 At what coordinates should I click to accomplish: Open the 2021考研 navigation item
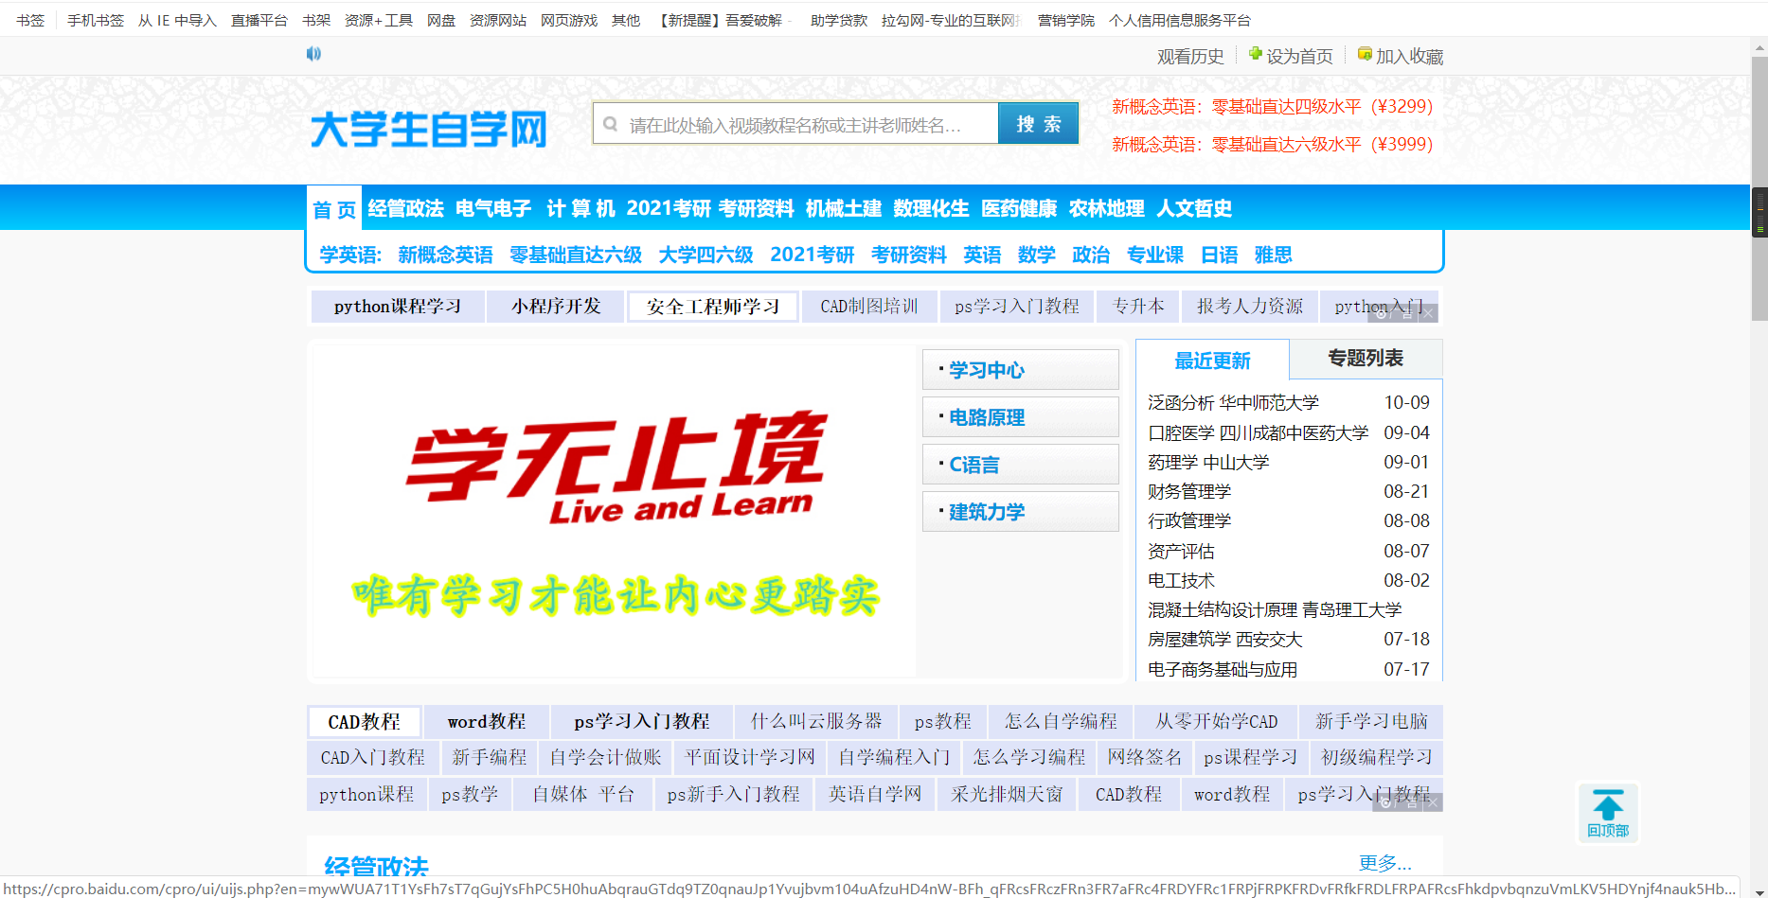pos(668,208)
